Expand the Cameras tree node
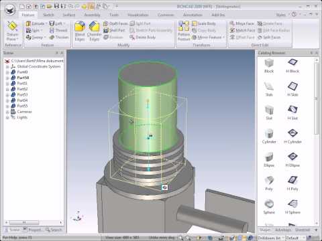The width and height of the screenshot is (322, 241). 7,112
